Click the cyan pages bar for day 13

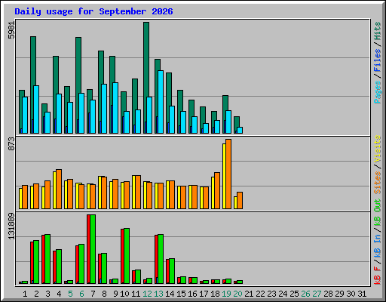161,102
